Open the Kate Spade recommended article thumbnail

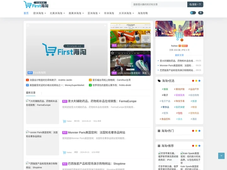(x=190, y=158)
